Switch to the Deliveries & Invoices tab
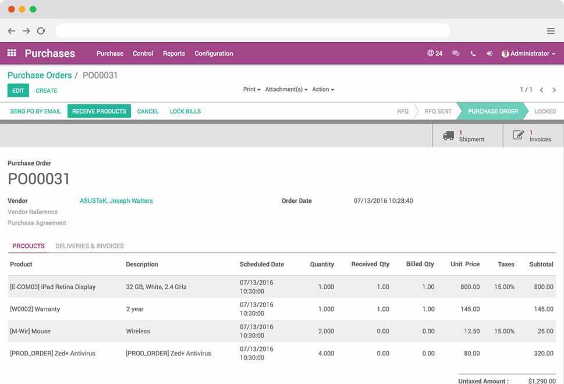The height and width of the screenshot is (384, 564). (89, 246)
